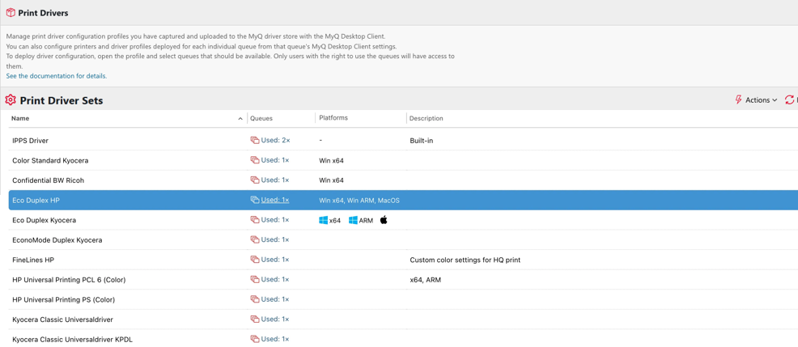
Task: Click the queue icon for FineLines HP
Action: (x=255, y=260)
